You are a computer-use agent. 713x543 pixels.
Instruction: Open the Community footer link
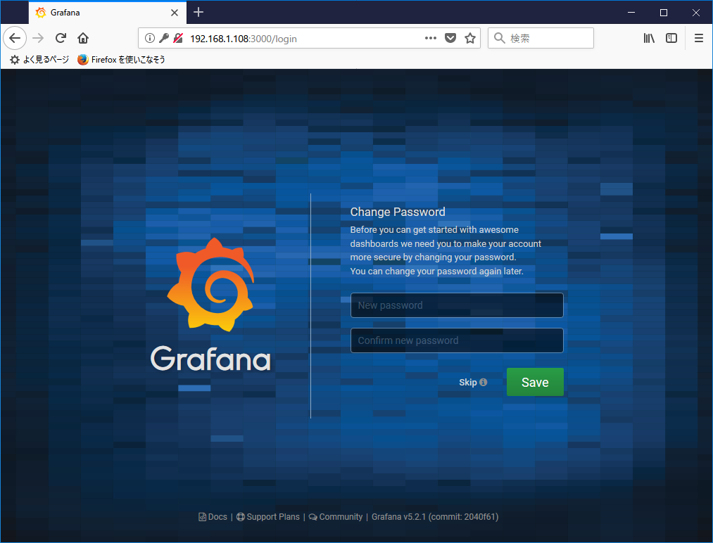click(x=336, y=517)
